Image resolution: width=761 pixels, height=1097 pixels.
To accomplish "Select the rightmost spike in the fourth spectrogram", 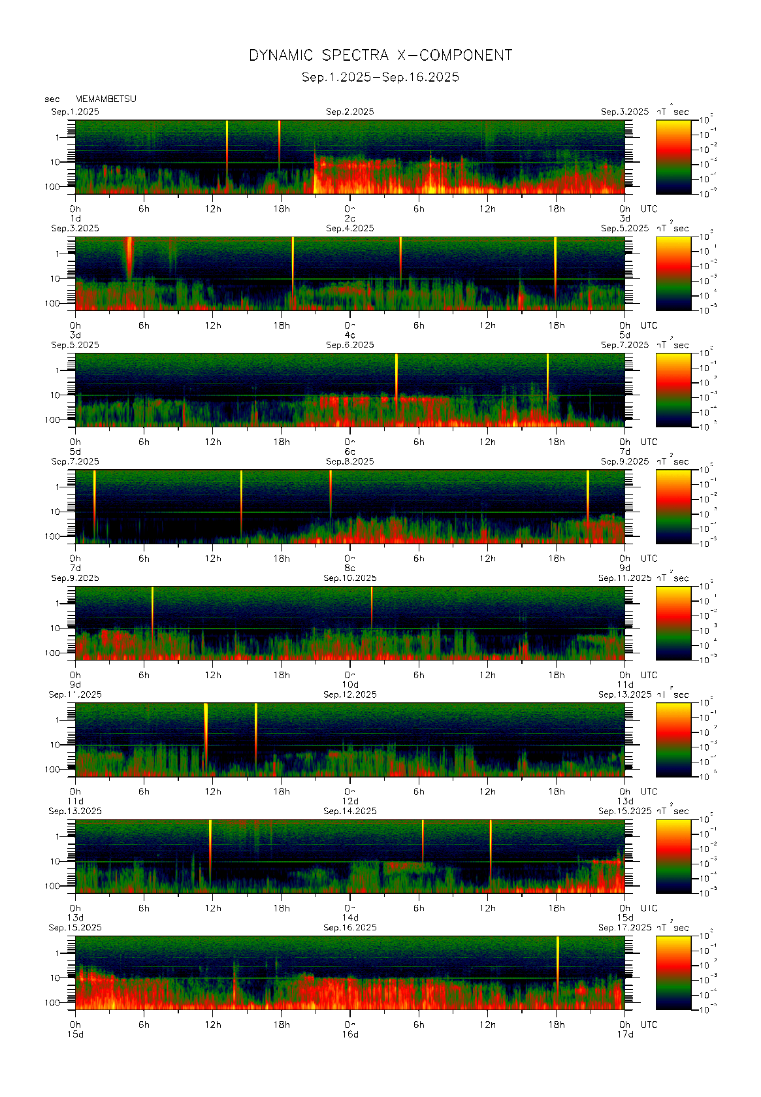I will (x=588, y=493).
